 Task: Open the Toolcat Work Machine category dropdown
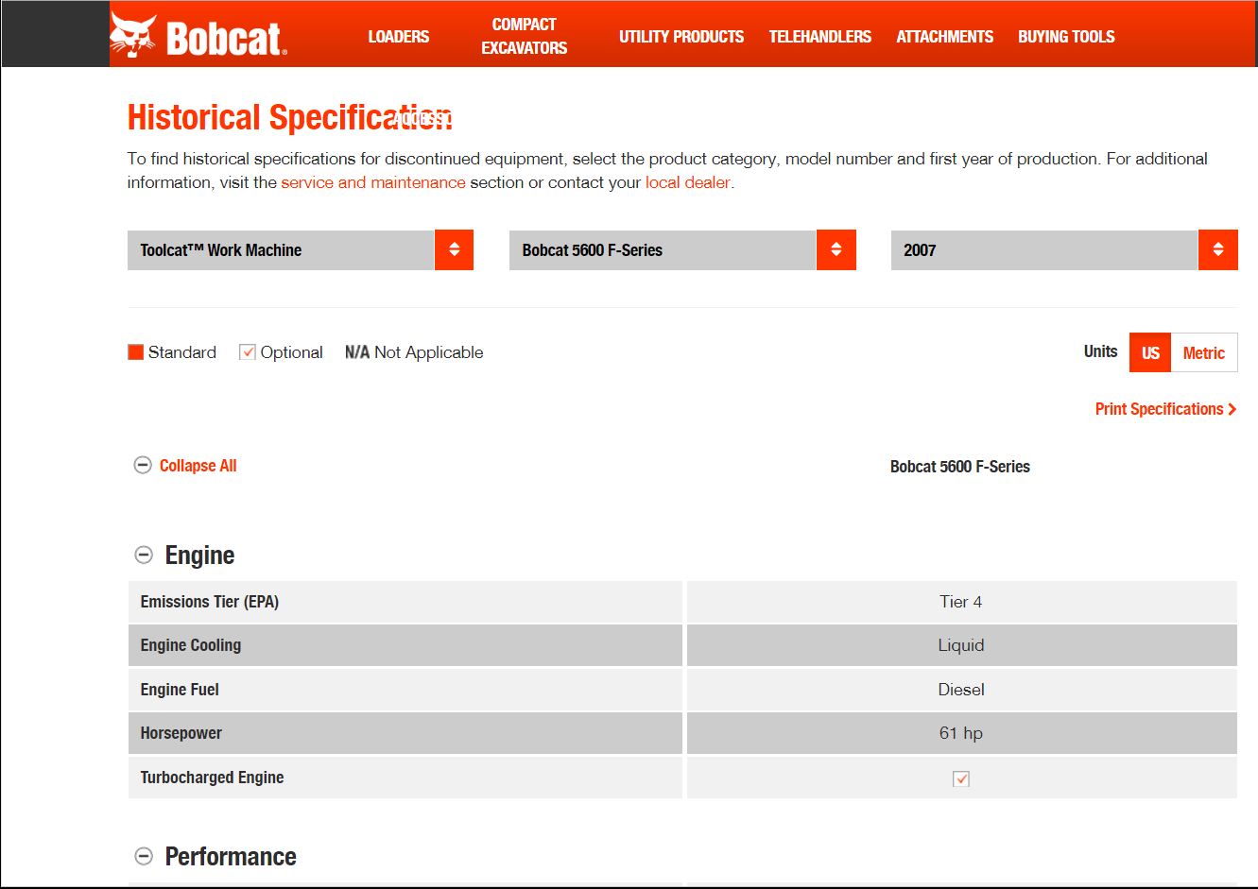pos(281,250)
